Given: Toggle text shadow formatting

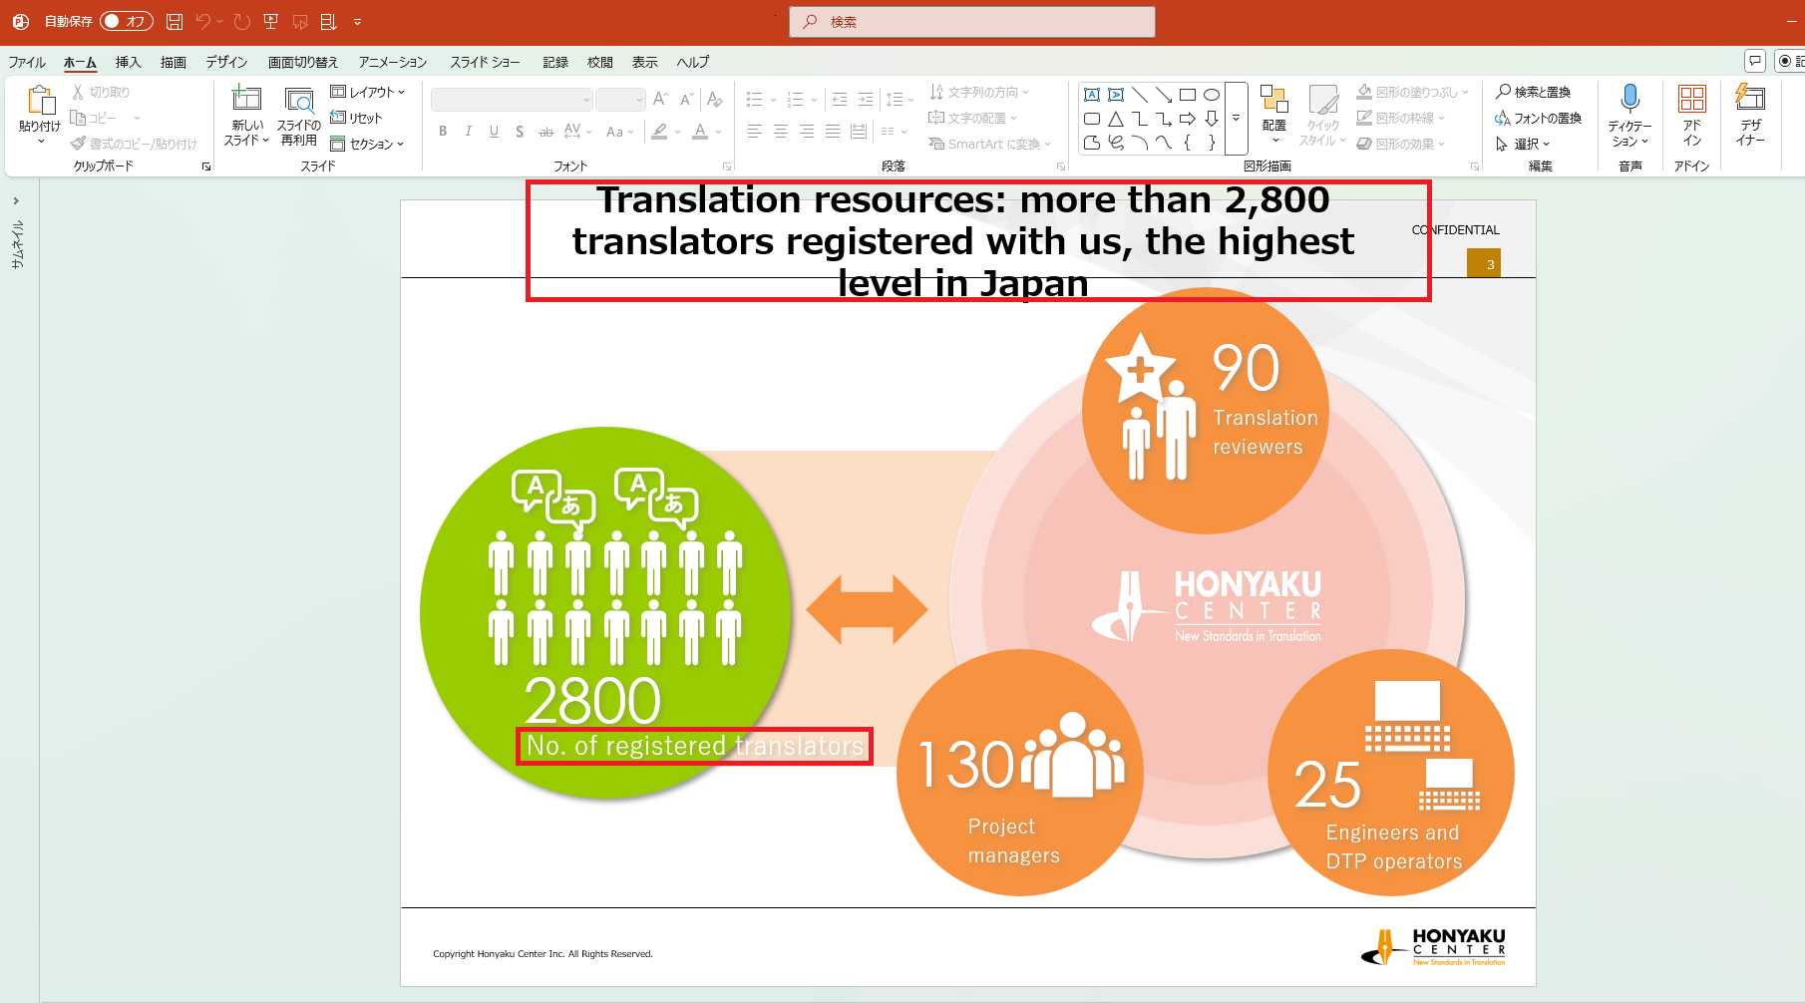Looking at the screenshot, I should (520, 132).
